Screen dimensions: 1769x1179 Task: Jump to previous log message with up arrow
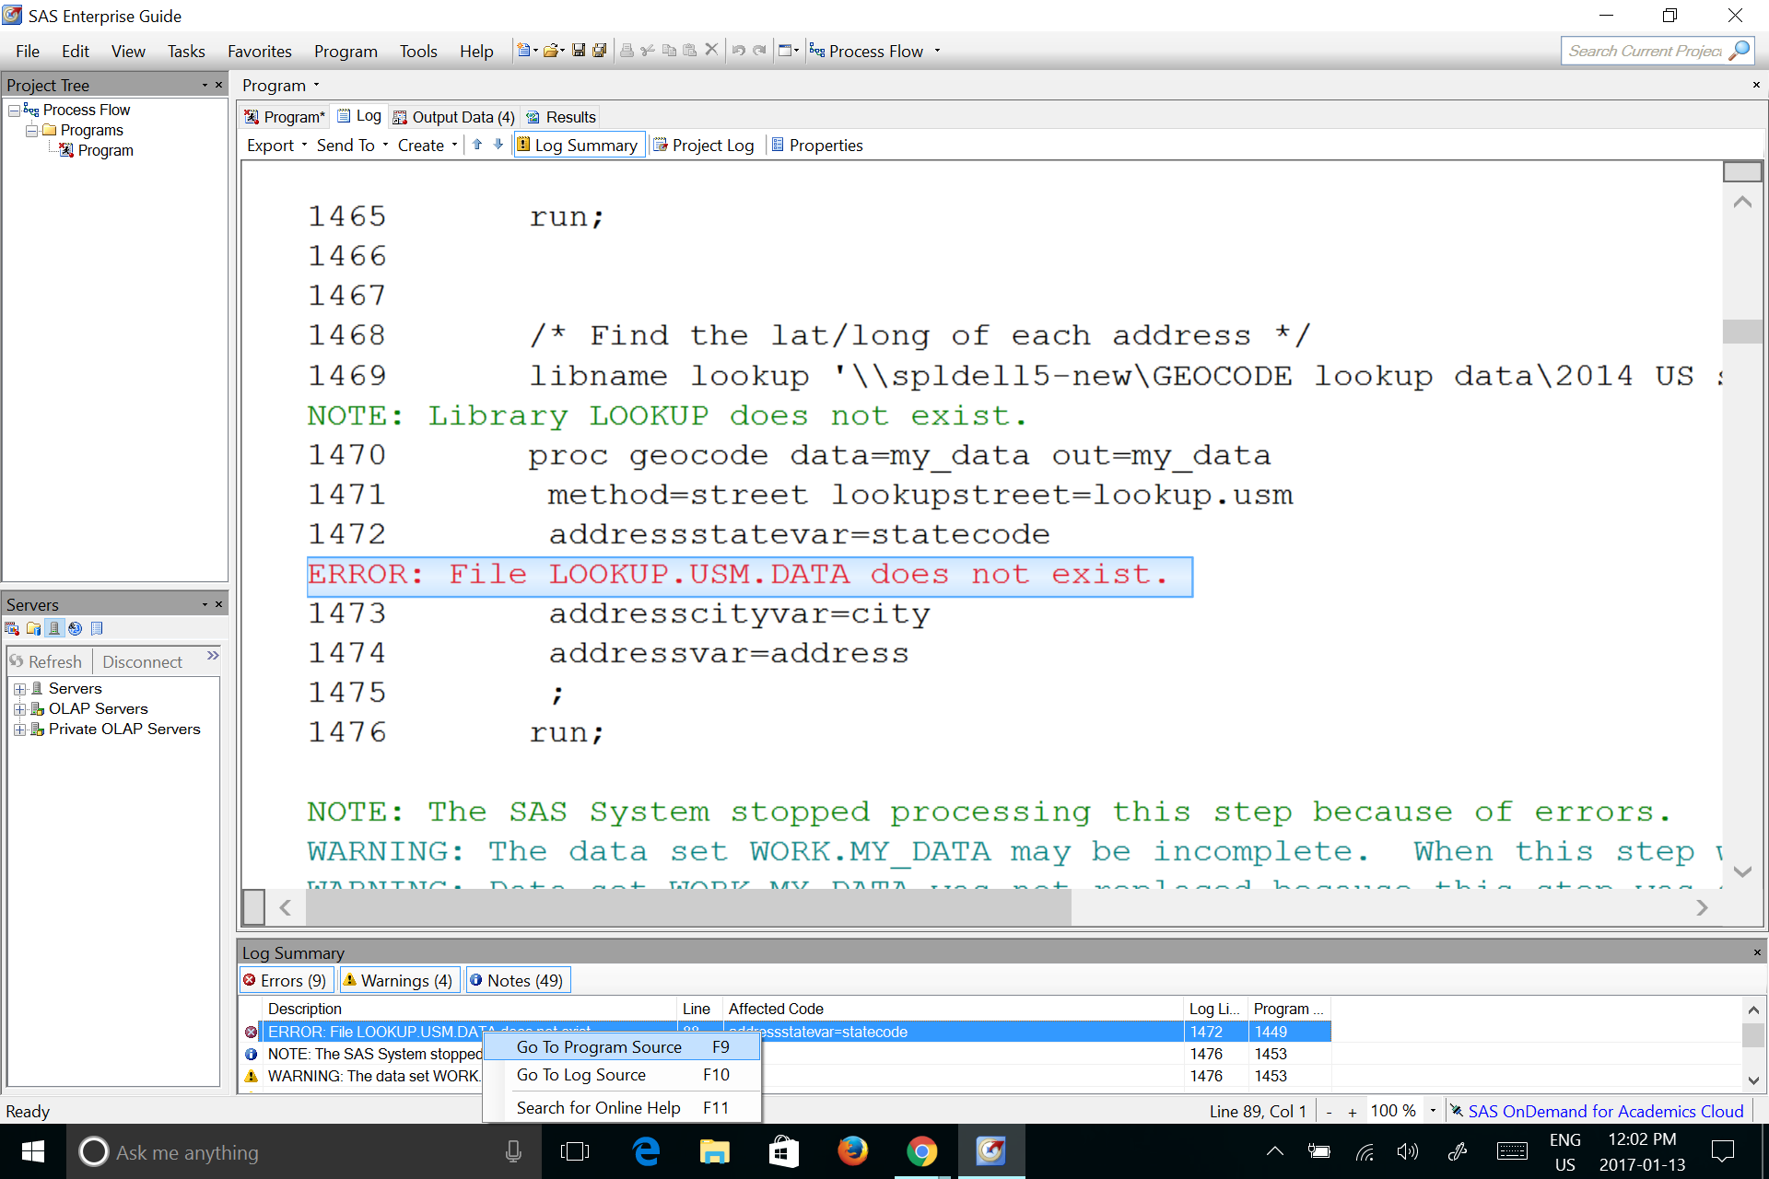point(477,145)
